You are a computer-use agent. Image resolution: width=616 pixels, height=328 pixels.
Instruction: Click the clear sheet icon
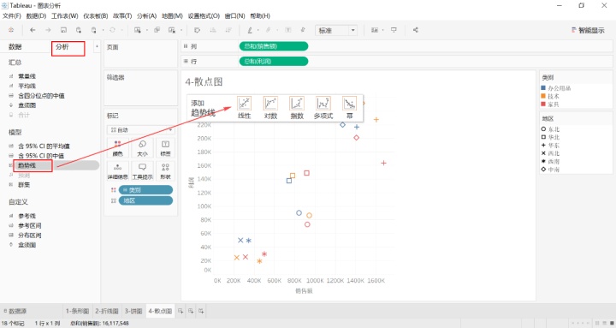point(172,30)
